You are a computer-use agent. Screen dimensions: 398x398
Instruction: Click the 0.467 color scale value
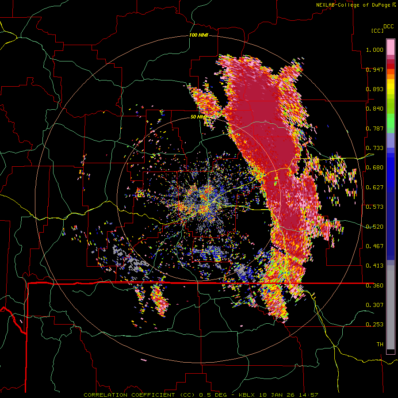tap(375, 246)
